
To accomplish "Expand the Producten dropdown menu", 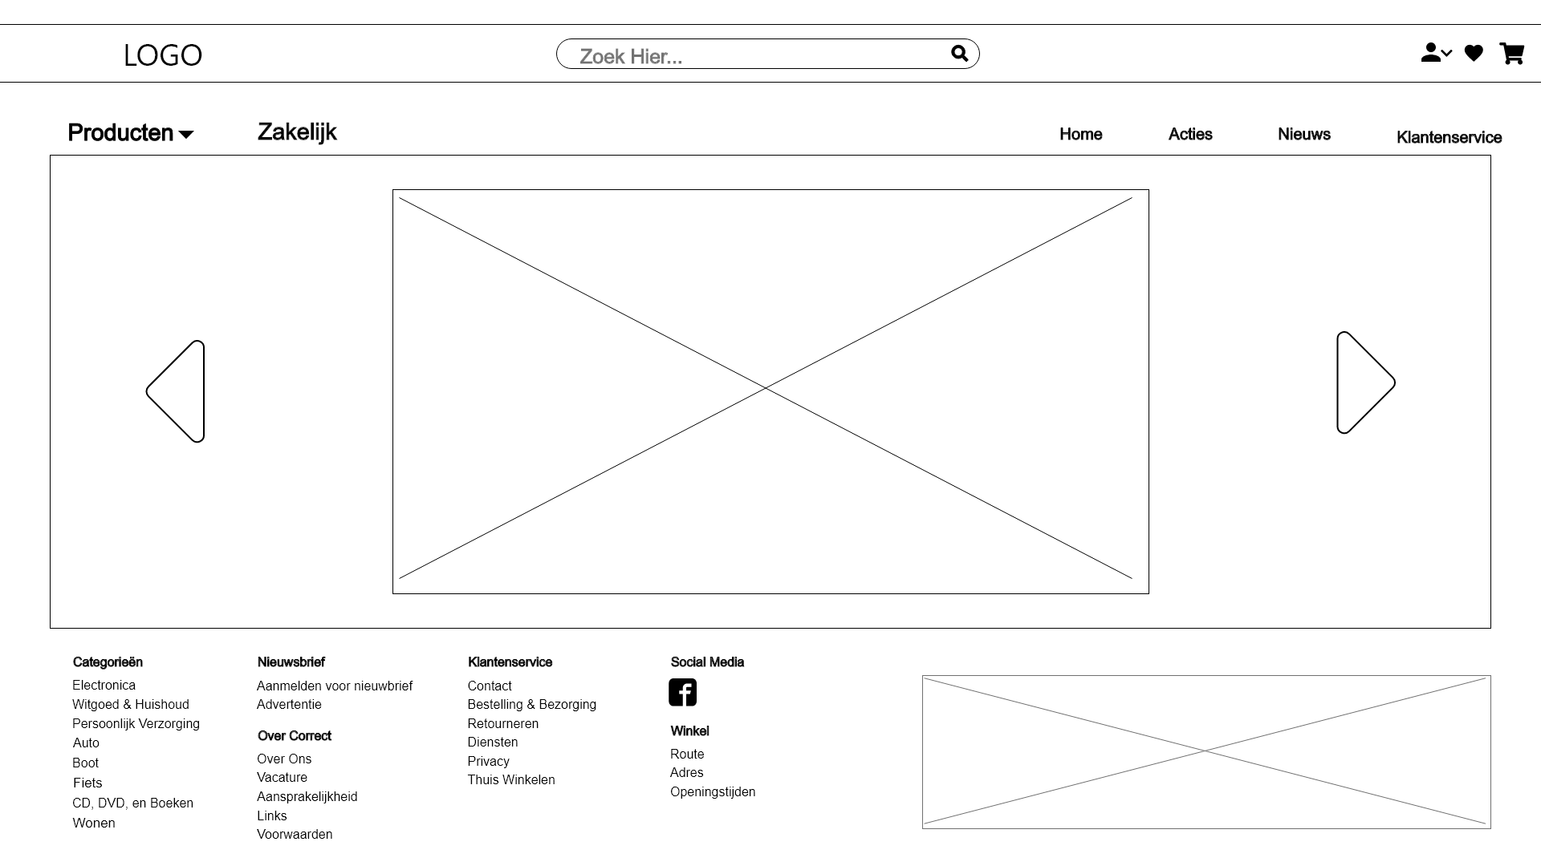I will 130,133.
